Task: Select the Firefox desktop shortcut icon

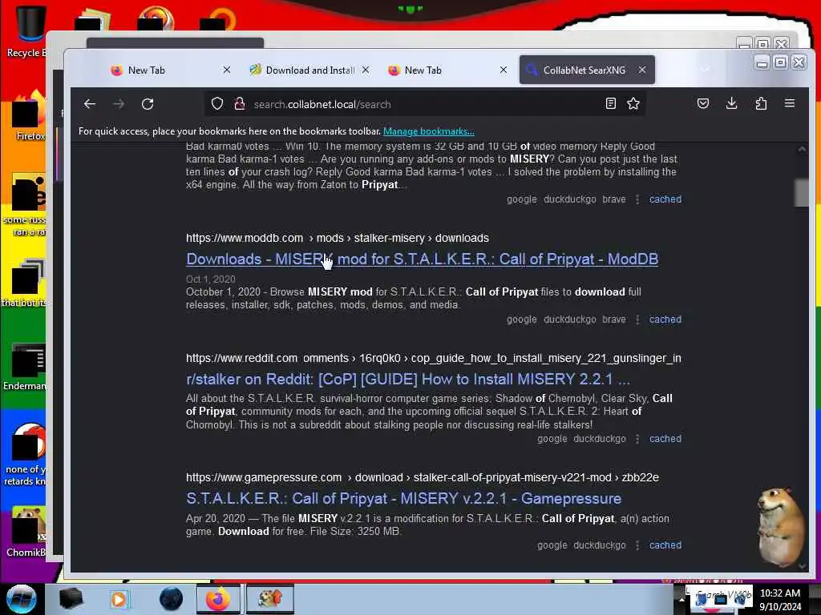Action: point(29,116)
